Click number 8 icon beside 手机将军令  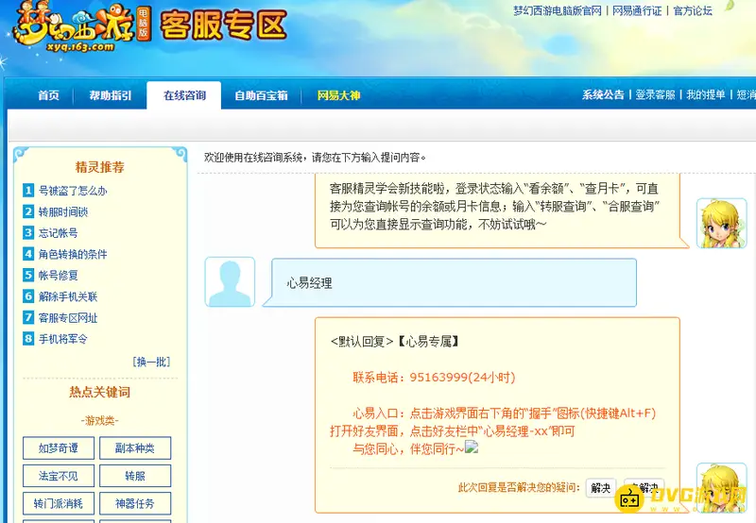point(28,339)
